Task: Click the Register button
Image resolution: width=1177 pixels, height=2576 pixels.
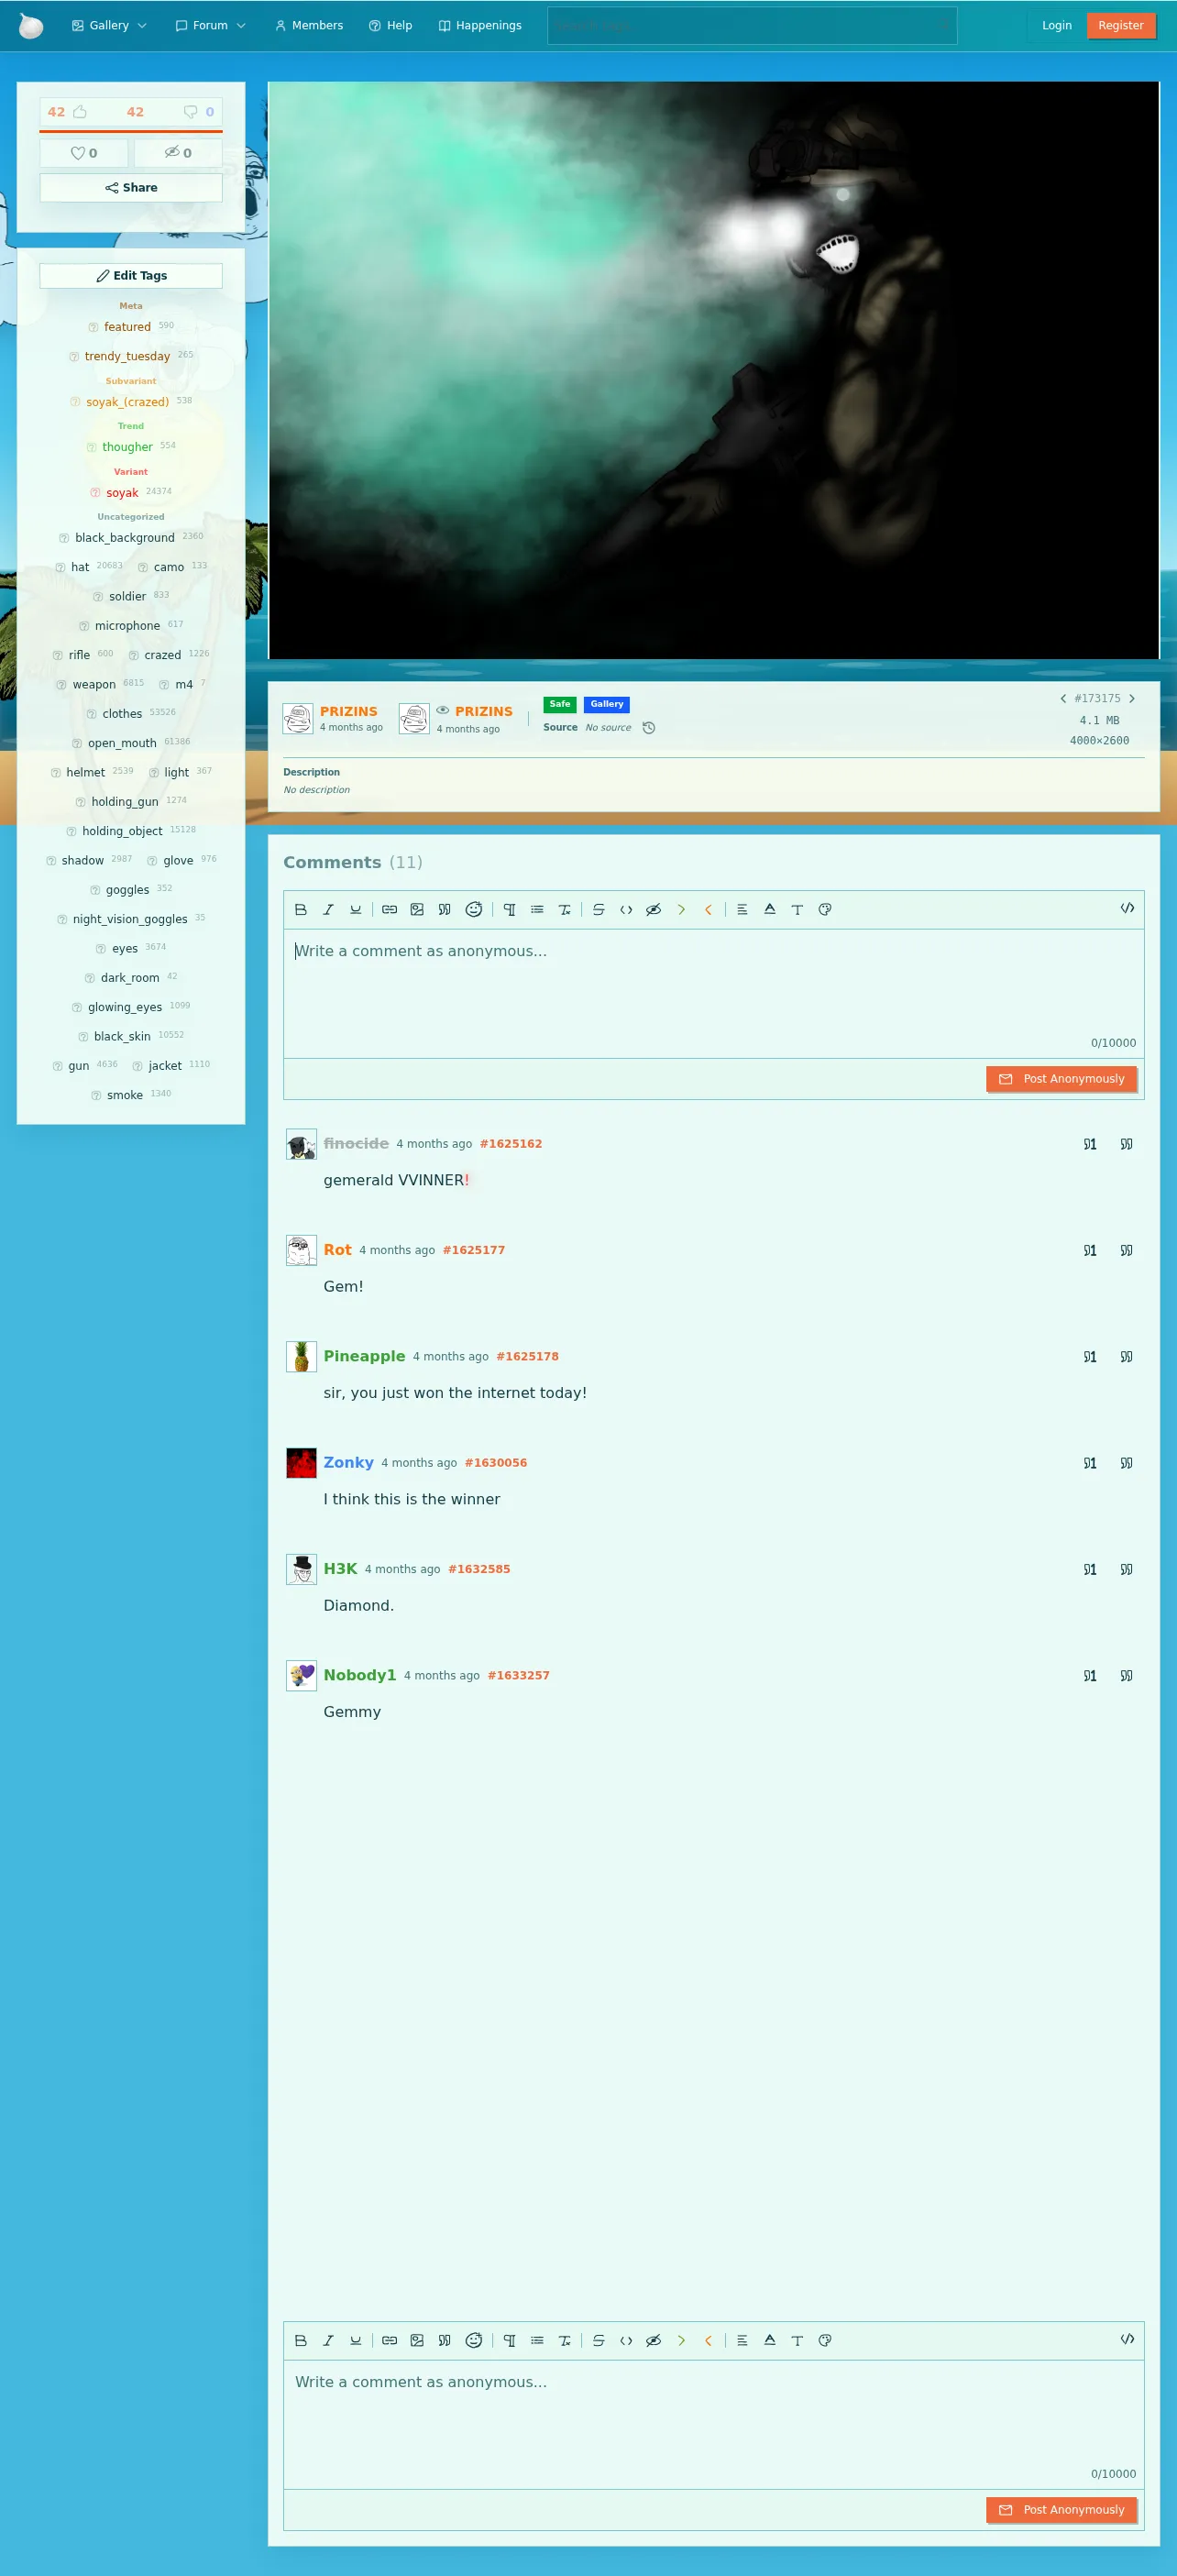Action: (1120, 26)
